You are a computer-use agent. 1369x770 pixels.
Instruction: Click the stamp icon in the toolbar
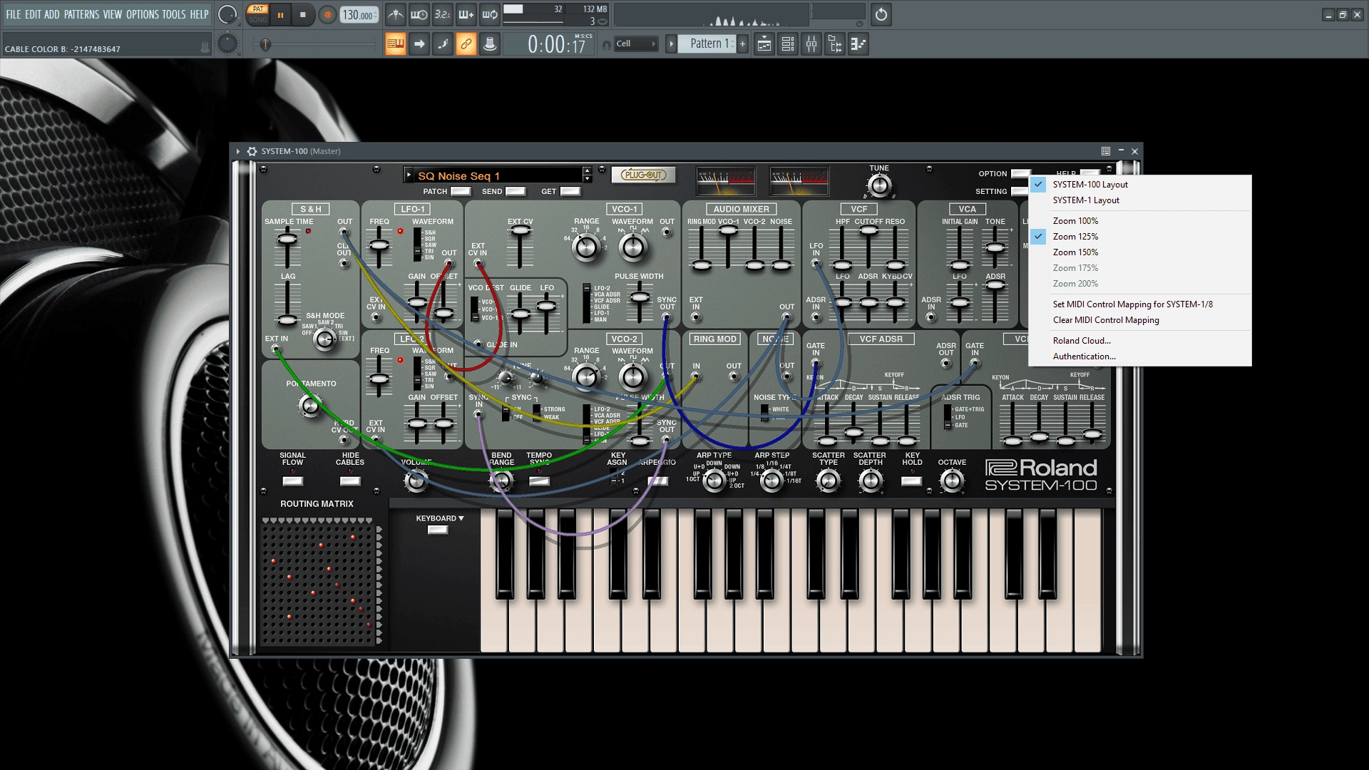490,44
